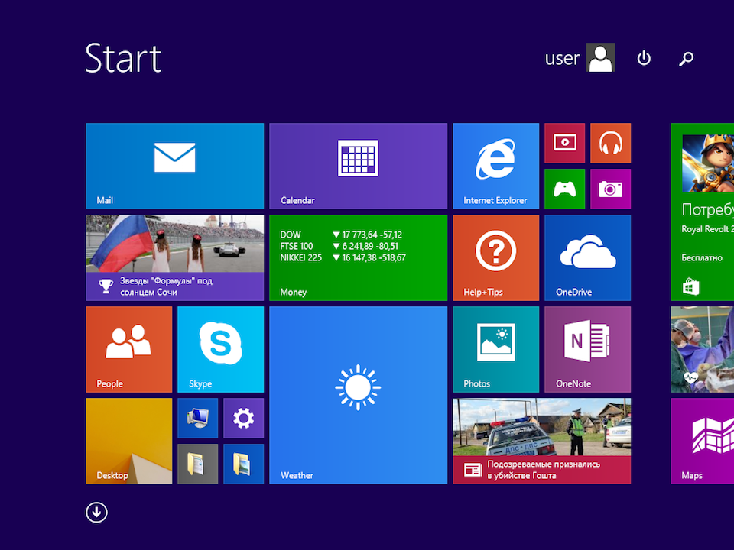Click the Royal Revolt game artwork
The image size is (734, 550).
[x=708, y=163]
